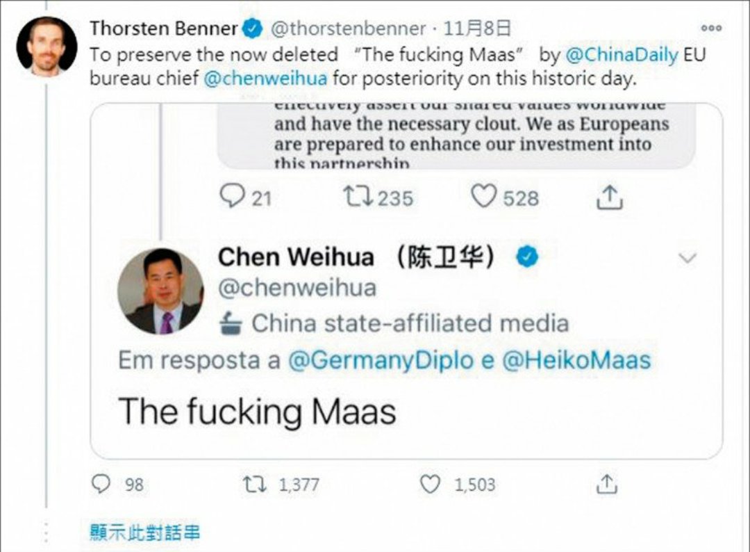Open the @chenweihua mention in tweet text
Viewport: 750px width, 552px height.
(x=265, y=78)
